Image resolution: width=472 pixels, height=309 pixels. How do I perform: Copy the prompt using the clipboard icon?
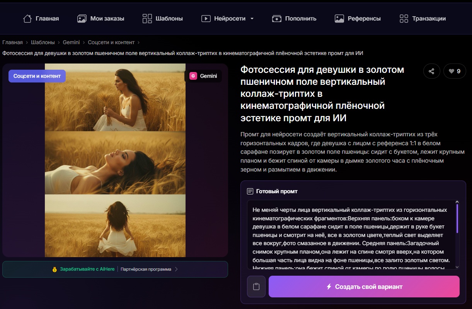pyautogui.click(x=256, y=286)
